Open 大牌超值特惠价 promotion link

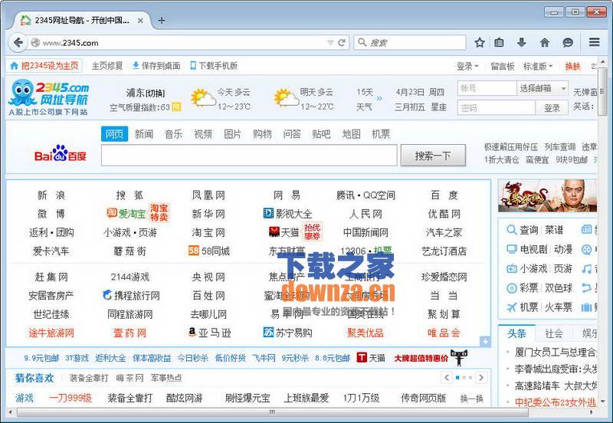click(x=421, y=358)
